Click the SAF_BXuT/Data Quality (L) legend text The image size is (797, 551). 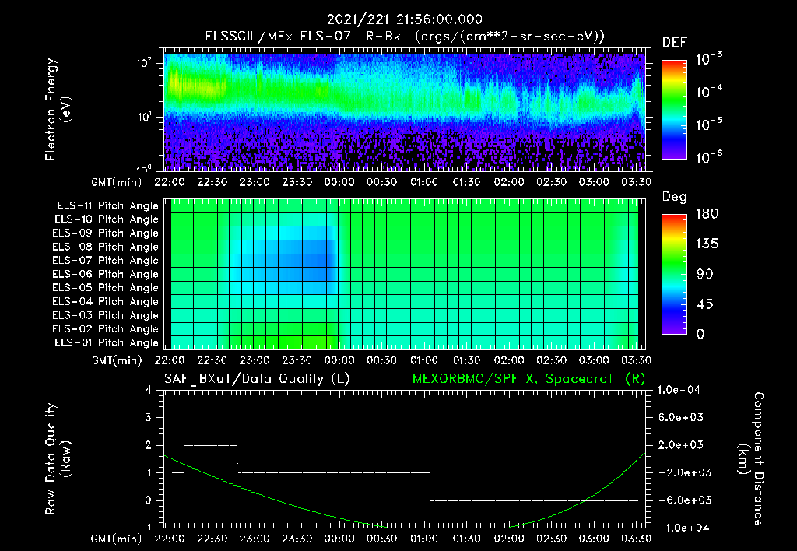click(257, 379)
